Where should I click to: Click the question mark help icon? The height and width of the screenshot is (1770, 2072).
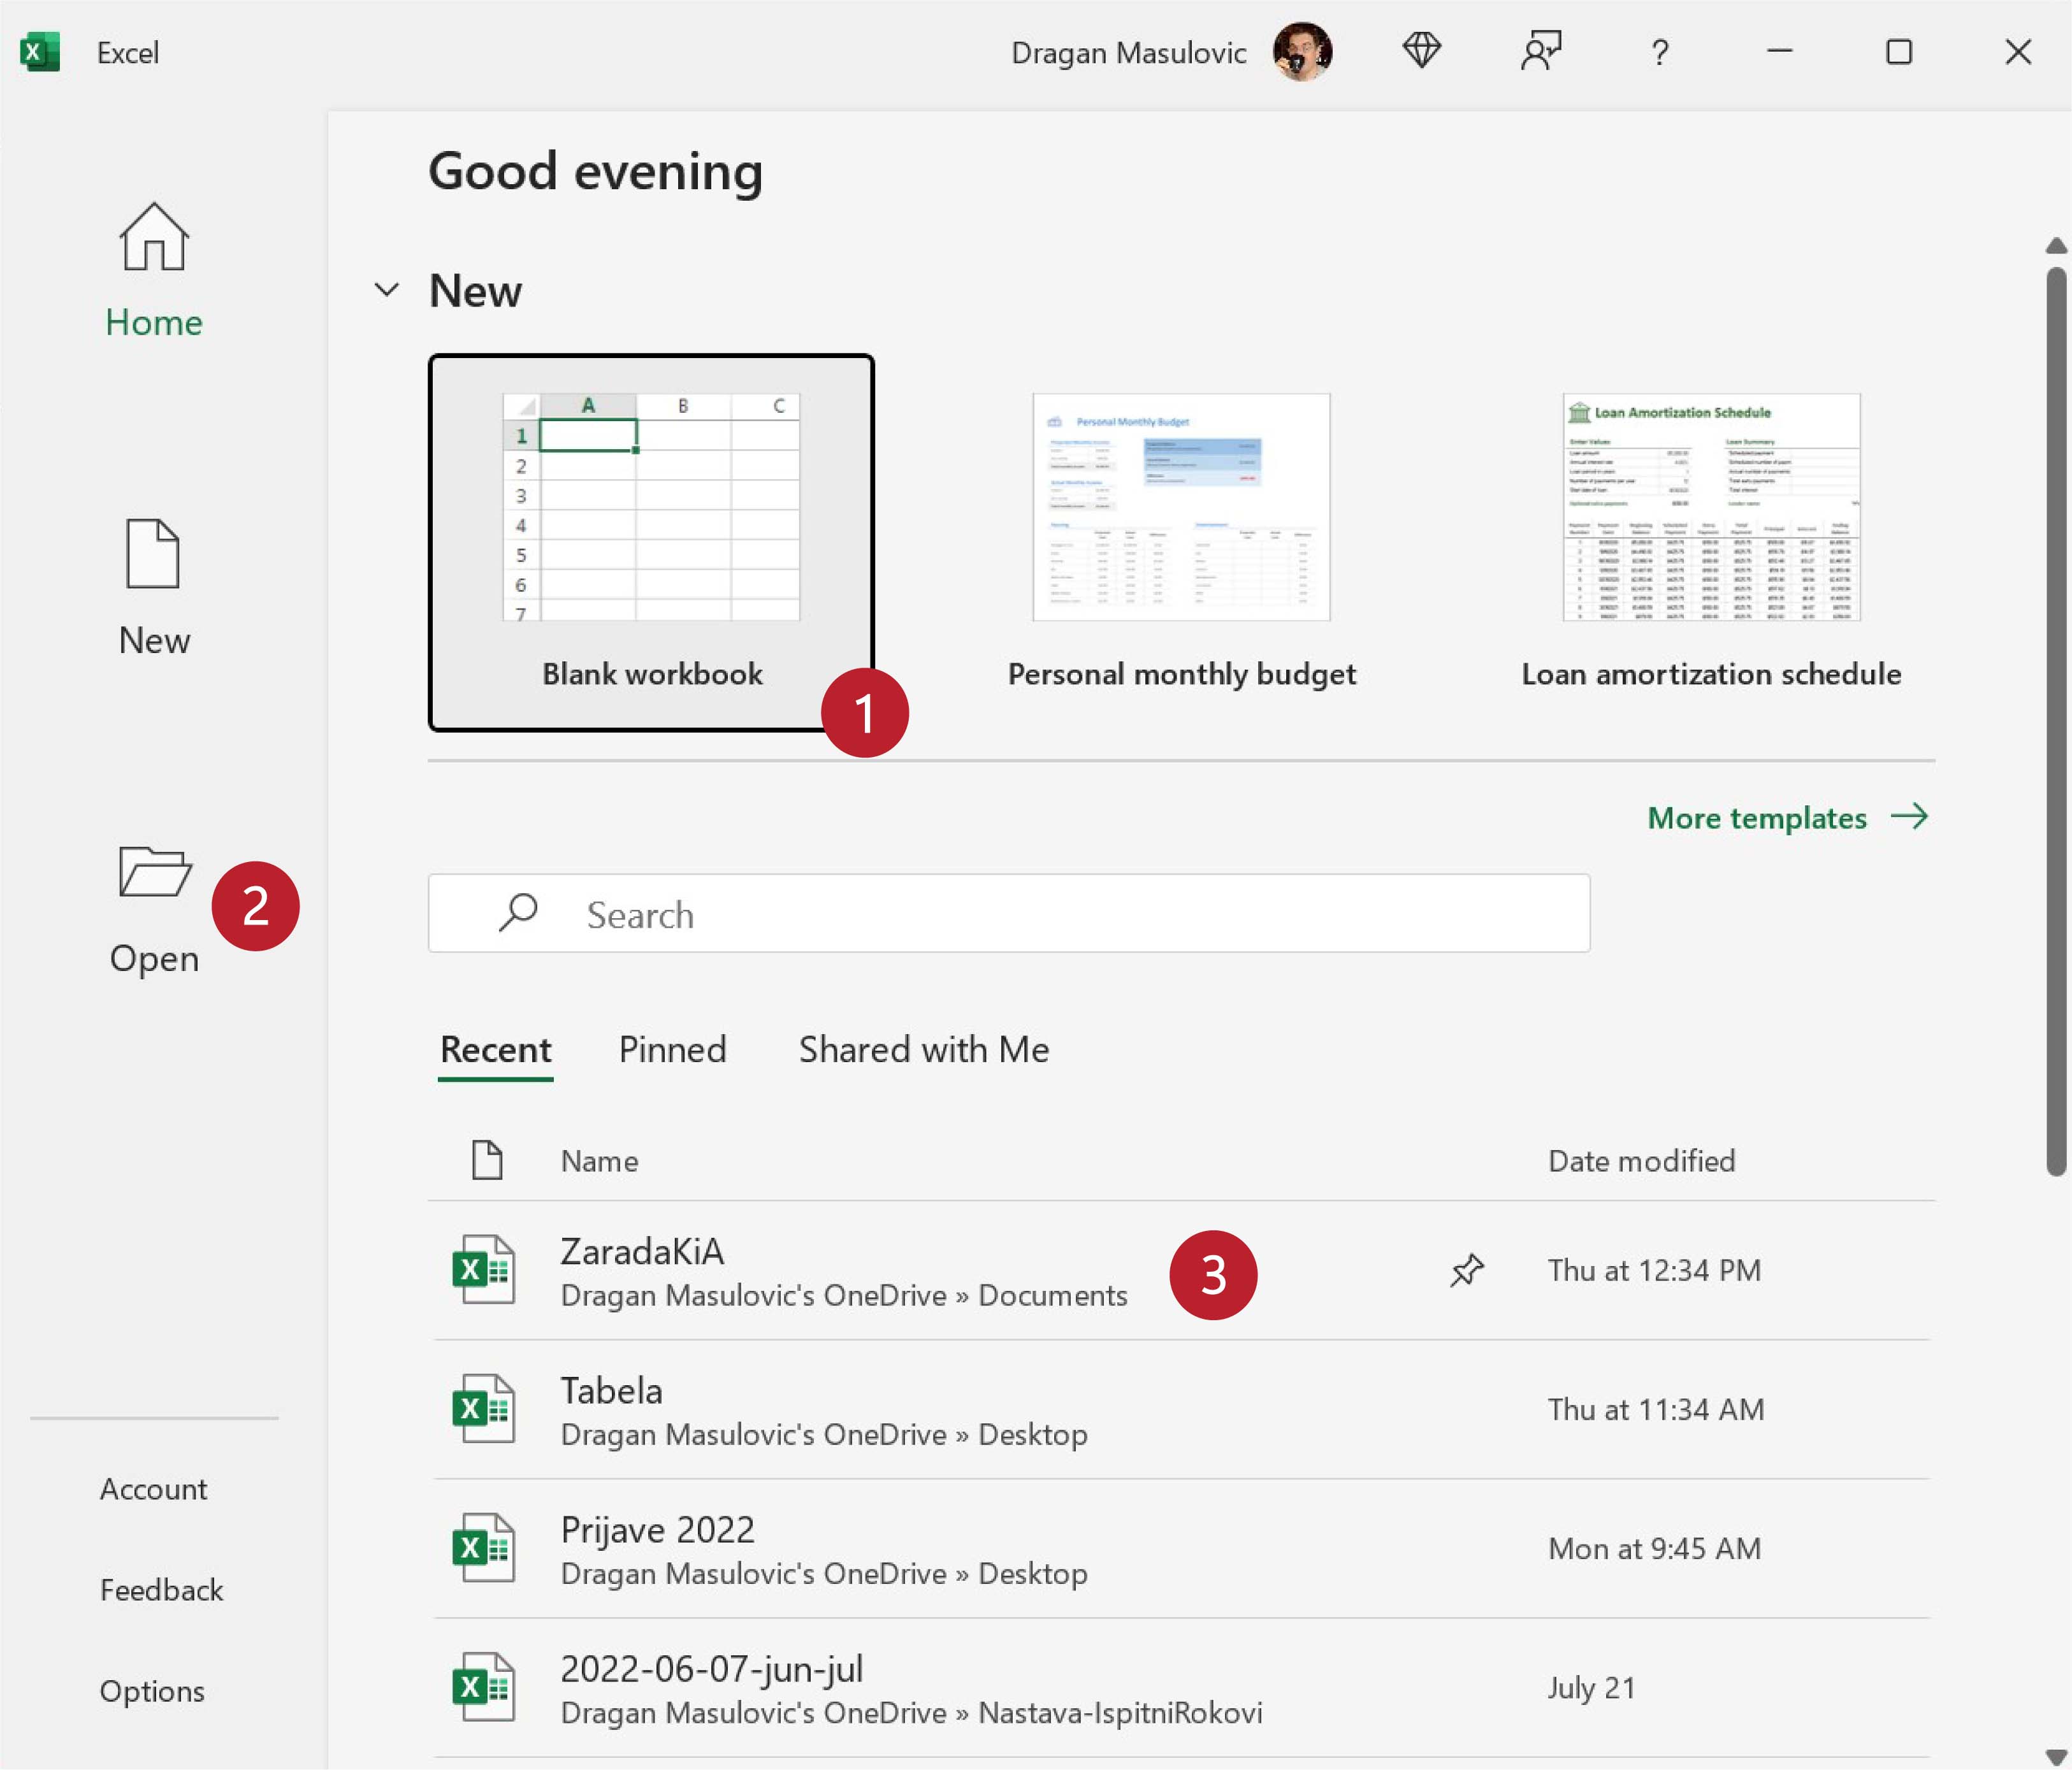[x=1660, y=52]
